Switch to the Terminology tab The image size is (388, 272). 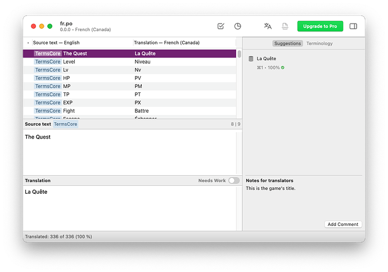click(x=319, y=43)
